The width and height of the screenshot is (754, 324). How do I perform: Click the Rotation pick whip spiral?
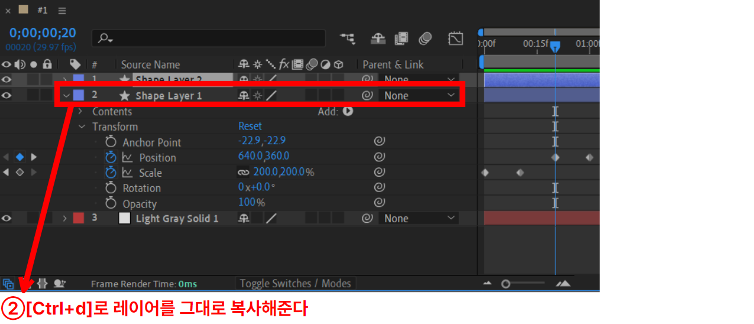click(380, 187)
